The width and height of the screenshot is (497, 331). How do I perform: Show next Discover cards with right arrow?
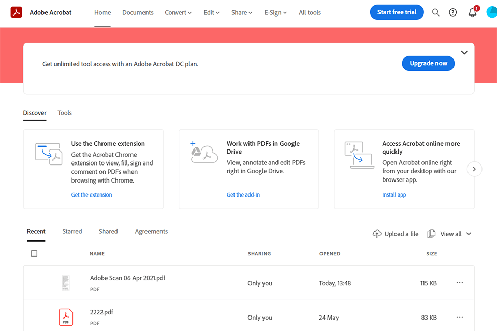[x=474, y=169]
